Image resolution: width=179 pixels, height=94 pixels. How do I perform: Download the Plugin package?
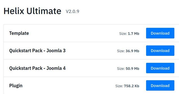point(160,85)
